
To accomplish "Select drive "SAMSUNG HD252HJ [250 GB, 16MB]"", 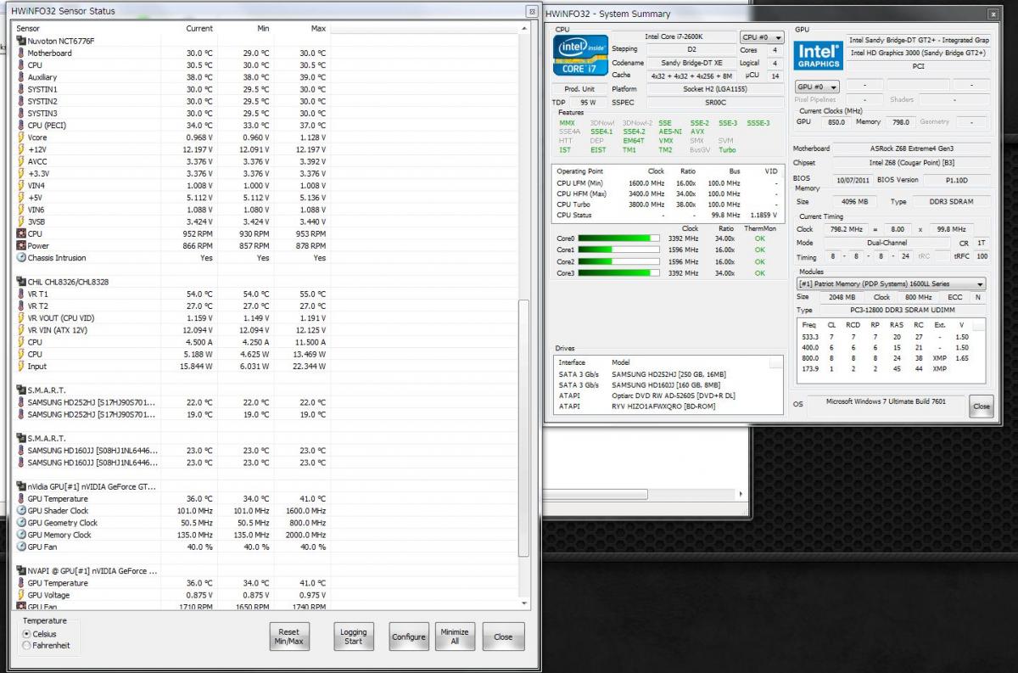I will coord(668,374).
